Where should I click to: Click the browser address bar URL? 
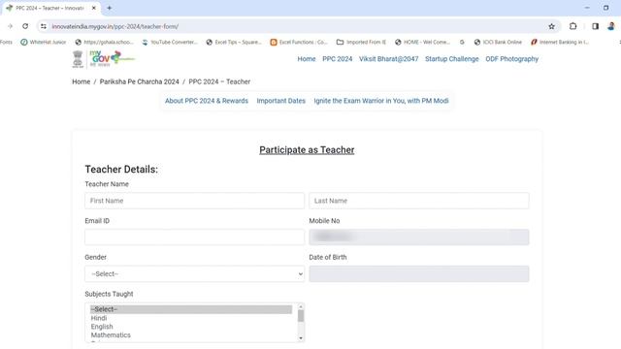pyautogui.click(x=115, y=26)
